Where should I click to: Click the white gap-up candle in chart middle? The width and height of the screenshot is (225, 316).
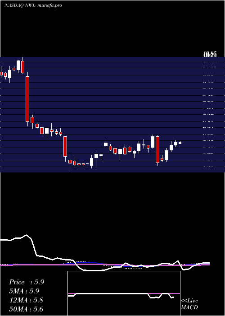point(106,144)
